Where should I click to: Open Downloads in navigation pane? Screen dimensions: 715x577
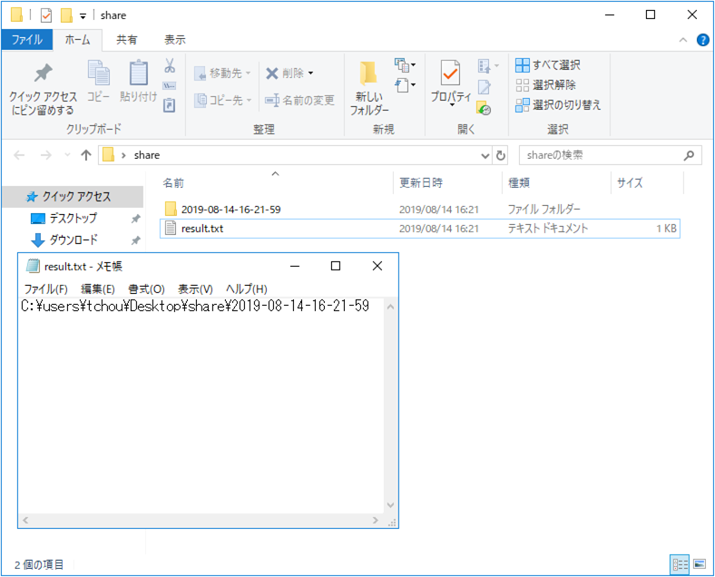click(73, 240)
